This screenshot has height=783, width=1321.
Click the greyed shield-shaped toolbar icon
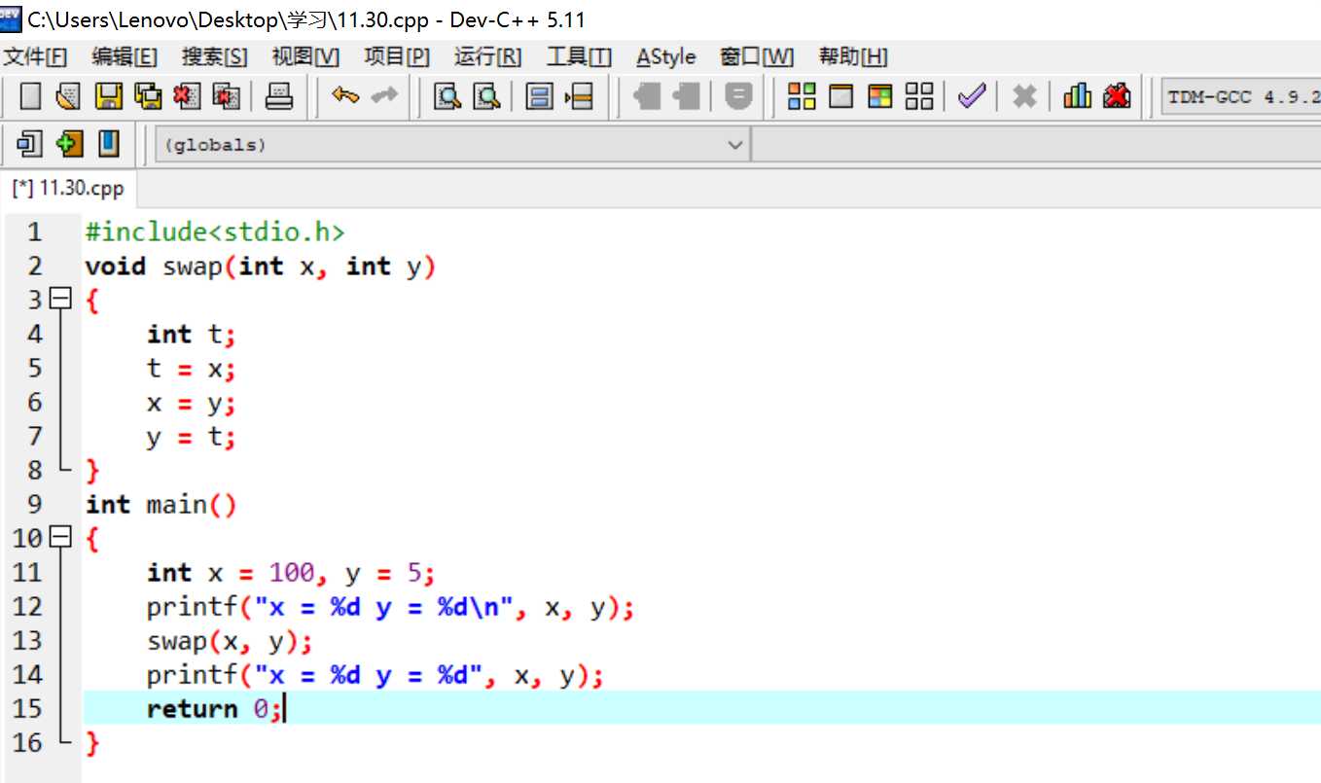click(739, 96)
